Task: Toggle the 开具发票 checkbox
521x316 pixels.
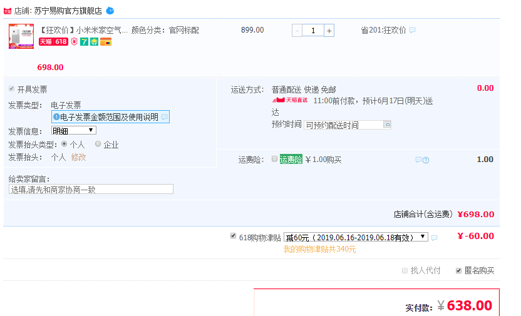Action: [x=12, y=89]
